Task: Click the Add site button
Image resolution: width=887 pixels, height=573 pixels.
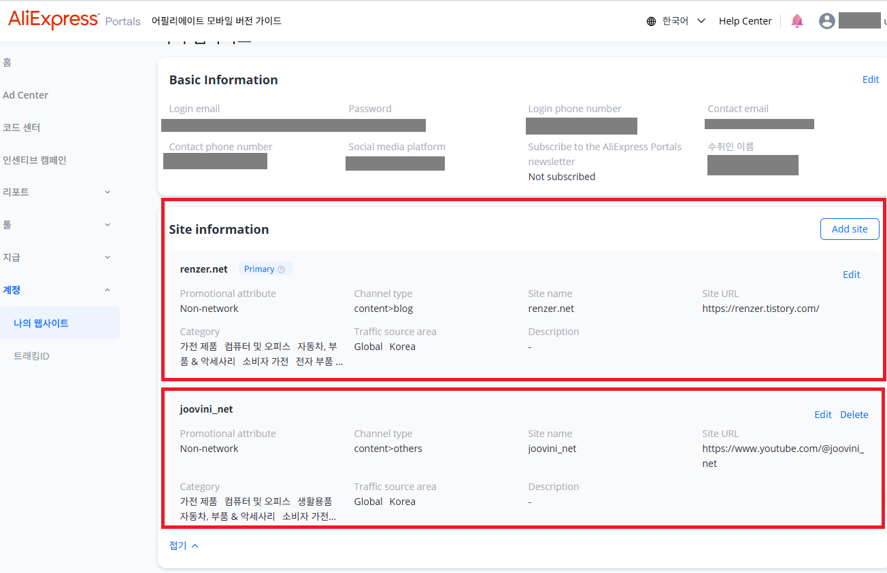Action: (850, 229)
